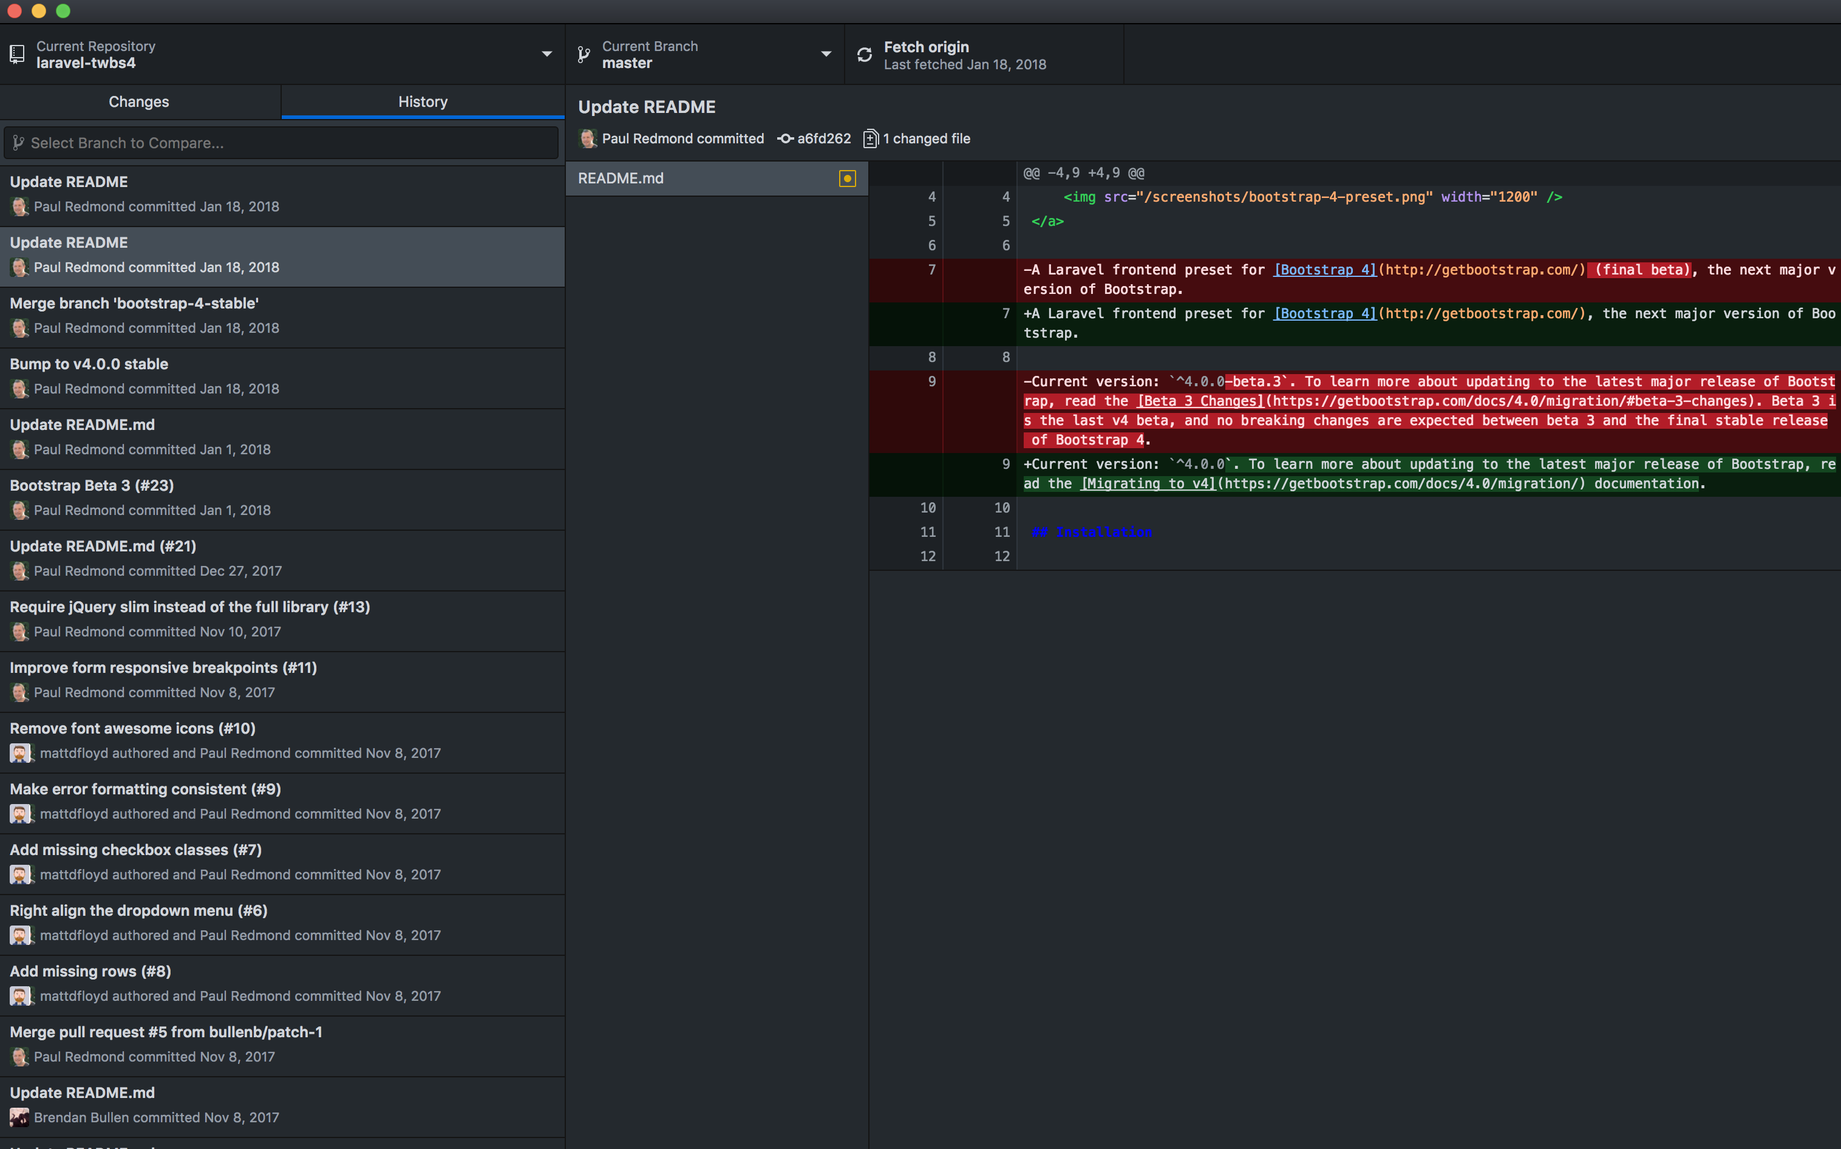Scroll down the commit history list
This screenshot has width=1841, height=1149.
click(560, 927)
